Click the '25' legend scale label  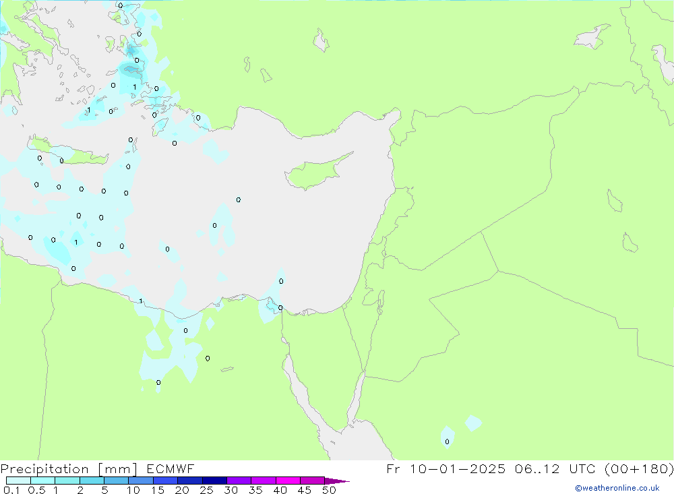pos(207,490)
